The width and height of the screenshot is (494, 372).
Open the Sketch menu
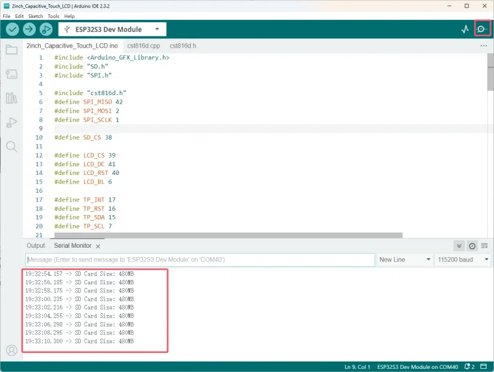pos(36,16)
